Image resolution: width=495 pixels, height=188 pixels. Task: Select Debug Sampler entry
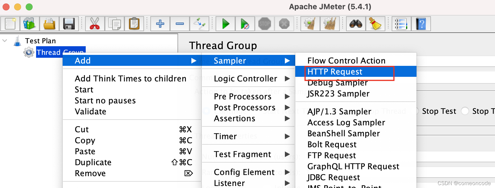pos(356,83)
